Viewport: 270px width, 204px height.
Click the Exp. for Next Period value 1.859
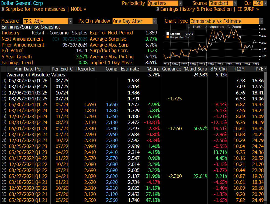151,33
